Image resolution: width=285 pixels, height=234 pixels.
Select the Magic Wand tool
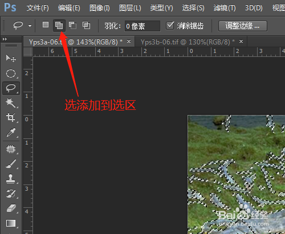(11, 102)
